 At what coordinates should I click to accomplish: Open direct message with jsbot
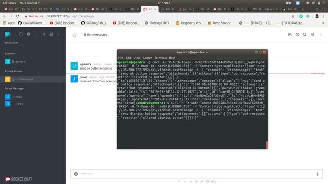pos(33,97)
